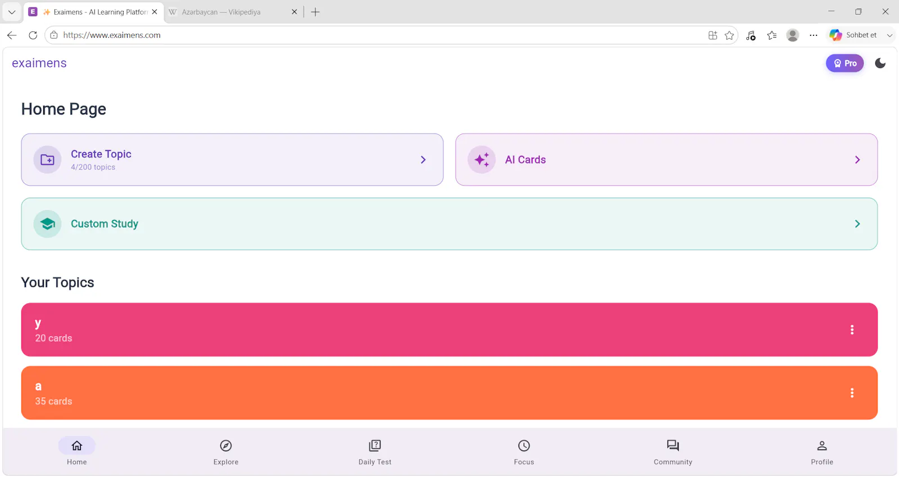Click the 'Your Topics' heading
The height and width of the screenshot is (477, 899).
click(57, 282)
